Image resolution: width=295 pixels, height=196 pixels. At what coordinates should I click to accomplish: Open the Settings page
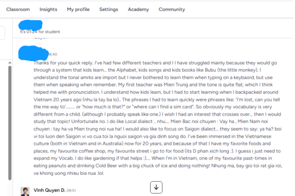109,9
